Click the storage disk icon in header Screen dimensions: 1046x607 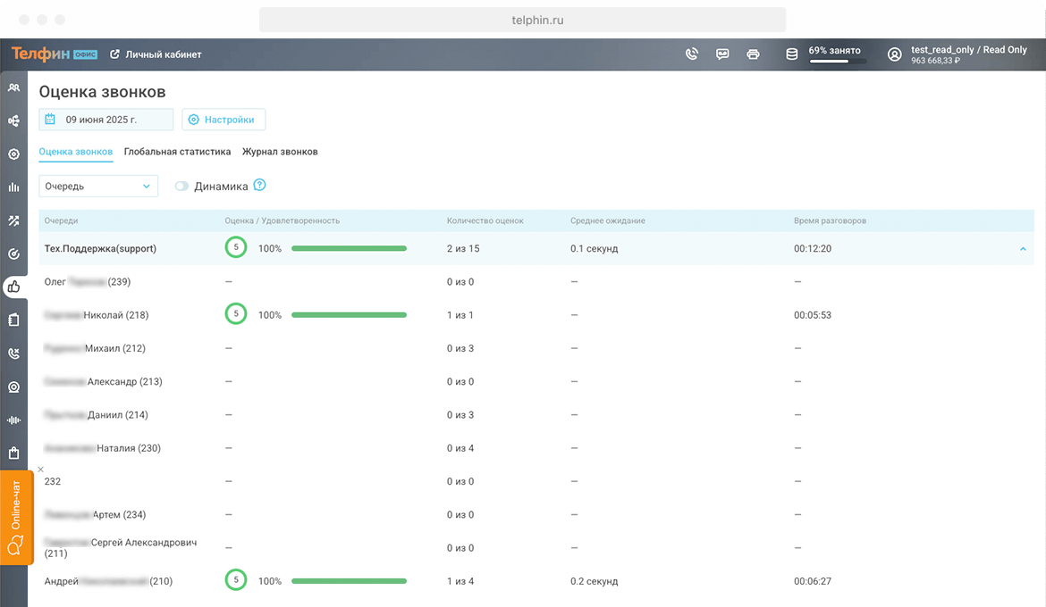[791, 54]
